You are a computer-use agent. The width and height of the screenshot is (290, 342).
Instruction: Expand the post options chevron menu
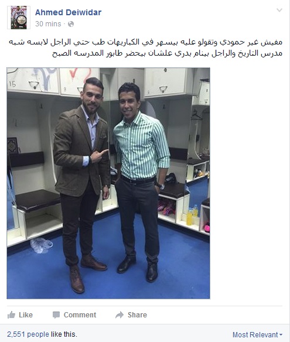click(x=279, y=10)
